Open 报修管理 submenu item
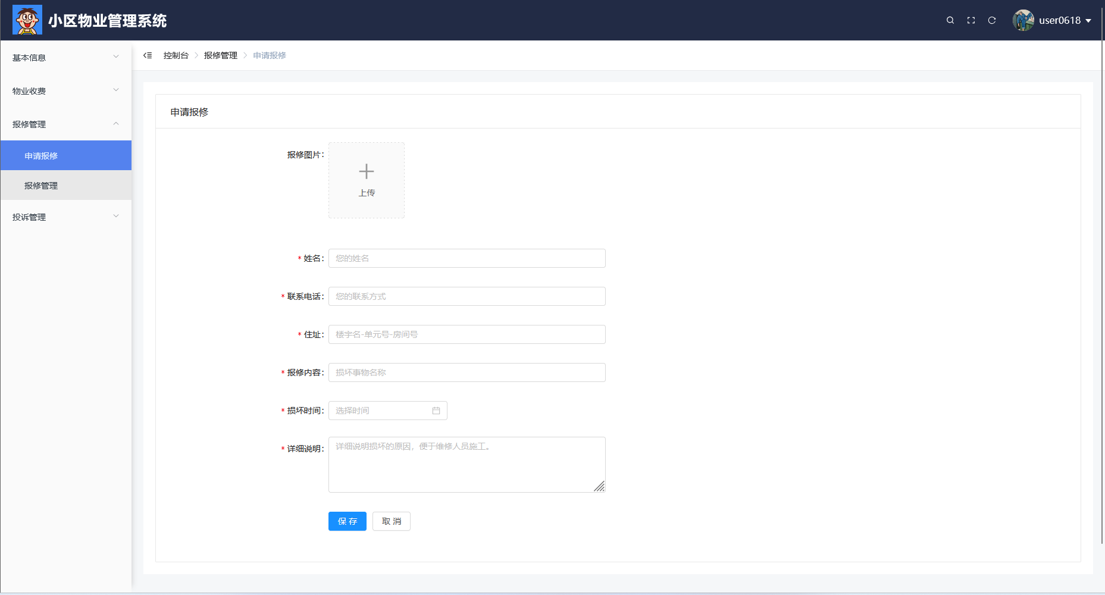The image size is (1105, 595). (x=66, y=185)
